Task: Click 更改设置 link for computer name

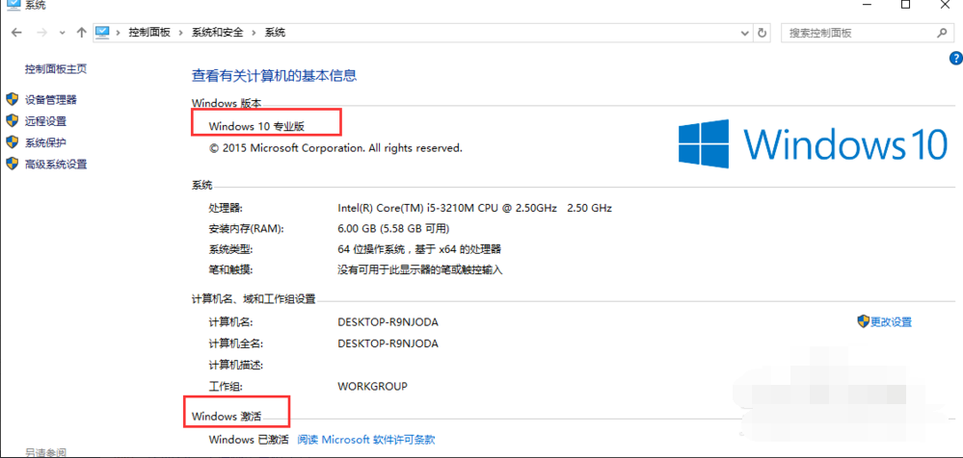Action: click(891, 321)
